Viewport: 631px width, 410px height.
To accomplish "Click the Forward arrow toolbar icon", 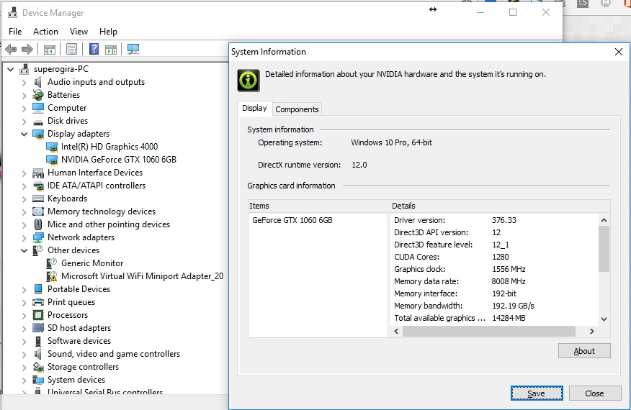I will click(x=27, y=50).
